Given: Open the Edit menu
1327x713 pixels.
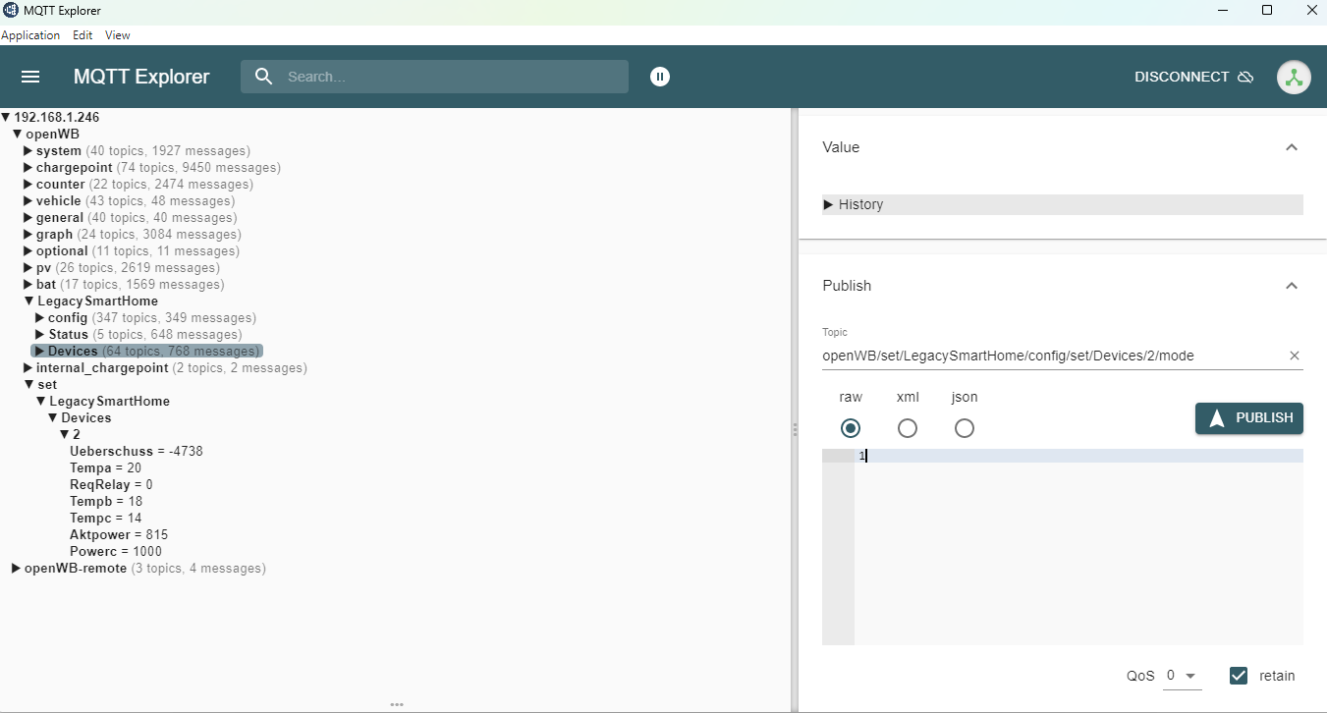Looking at the screenshot, I should [83, 35].
